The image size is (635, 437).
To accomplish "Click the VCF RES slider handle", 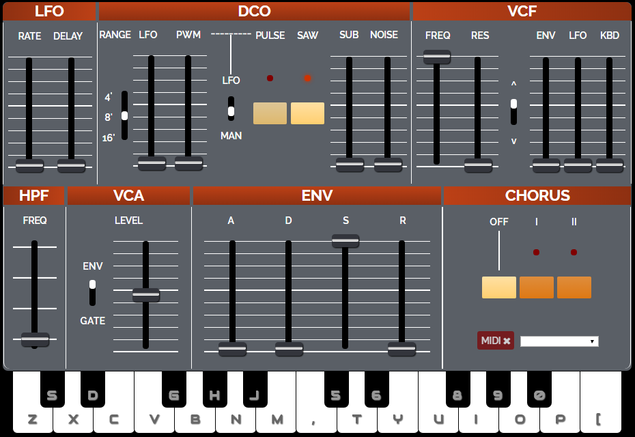I will 478,165.
